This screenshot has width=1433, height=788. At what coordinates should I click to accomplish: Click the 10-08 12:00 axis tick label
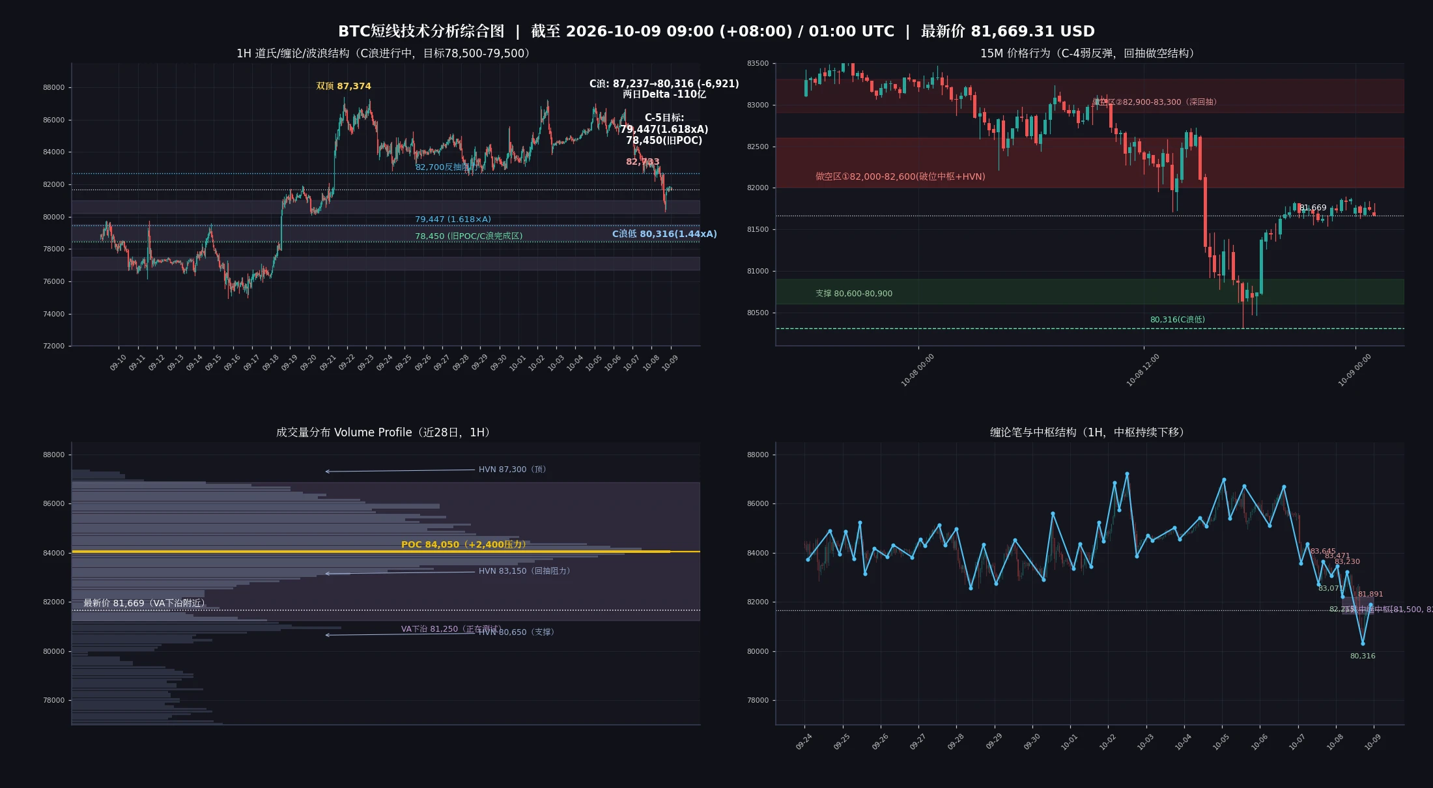tap(1143, 371)
